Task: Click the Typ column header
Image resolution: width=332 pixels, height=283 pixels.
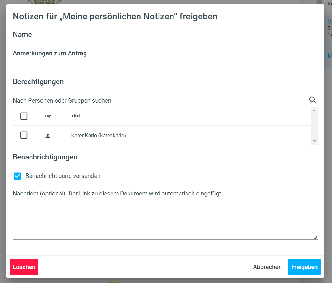Action: [x=48, y=116]
